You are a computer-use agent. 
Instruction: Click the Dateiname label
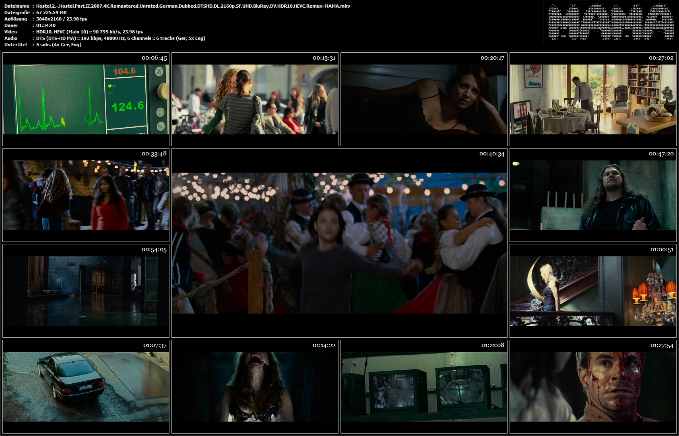pyautogui.click(x=17, y=6)
